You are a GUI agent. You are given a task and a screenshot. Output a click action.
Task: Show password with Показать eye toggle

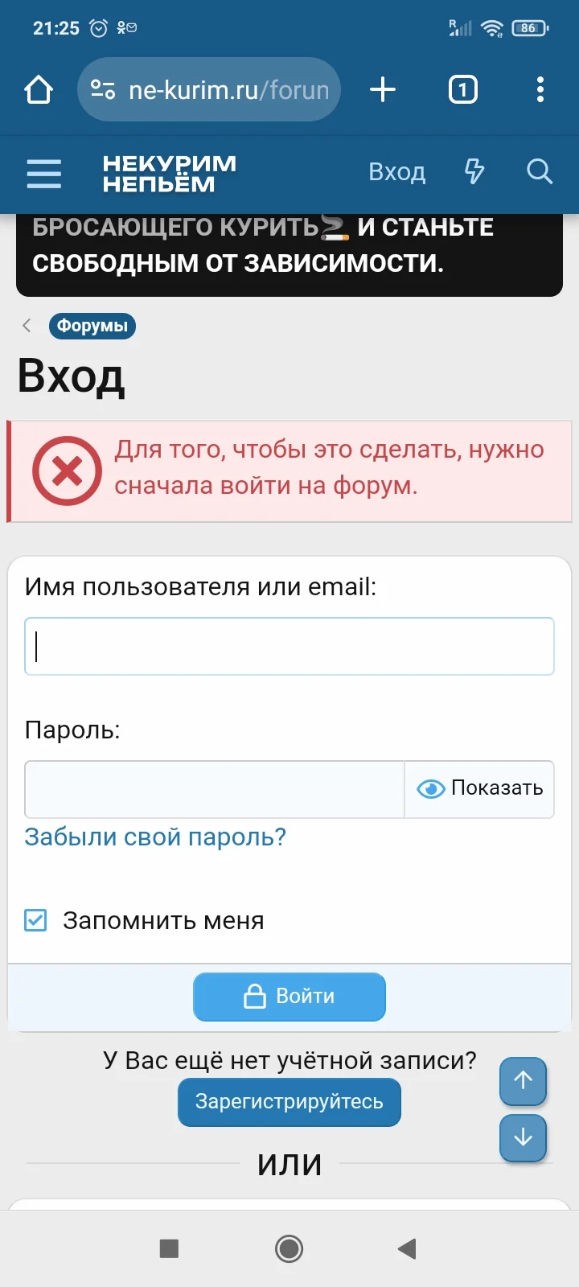[x=480, y=788]
